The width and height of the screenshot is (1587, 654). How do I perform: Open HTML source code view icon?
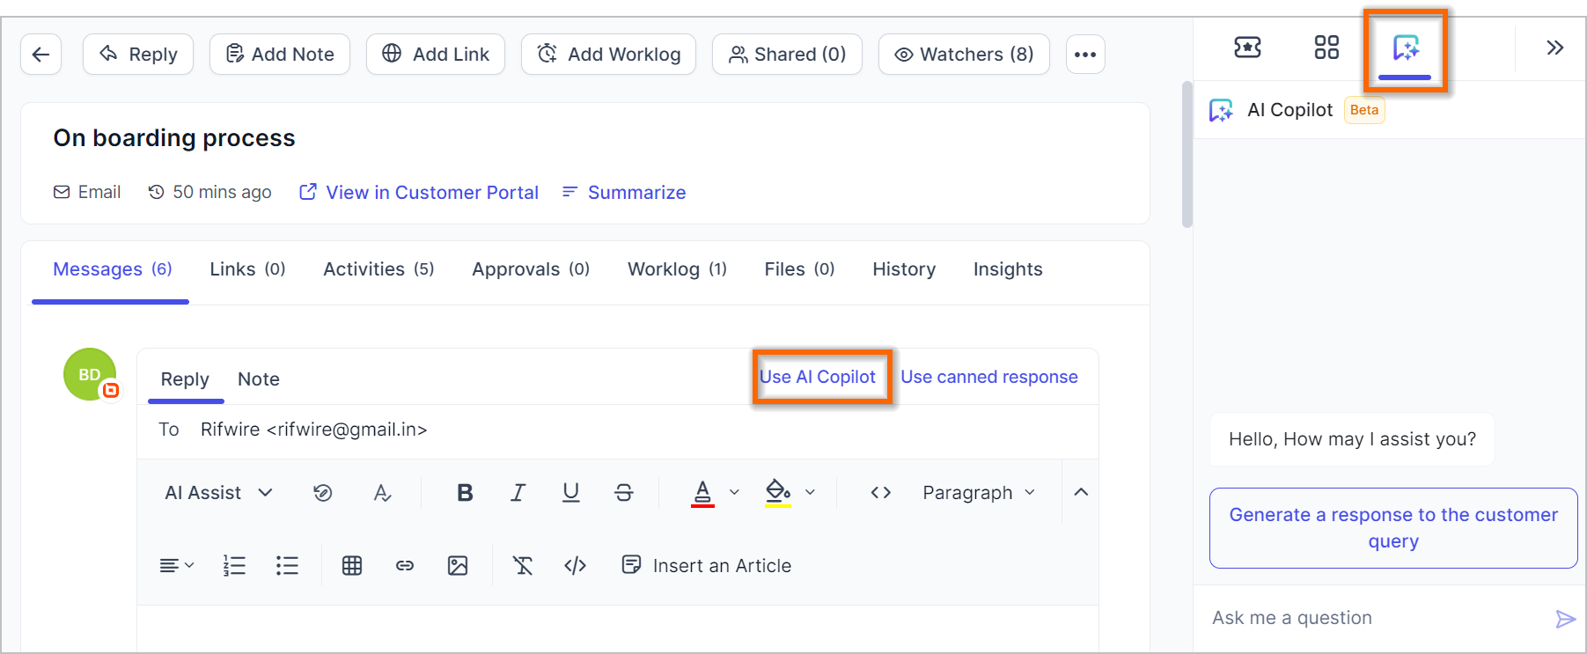click(576, 566)
